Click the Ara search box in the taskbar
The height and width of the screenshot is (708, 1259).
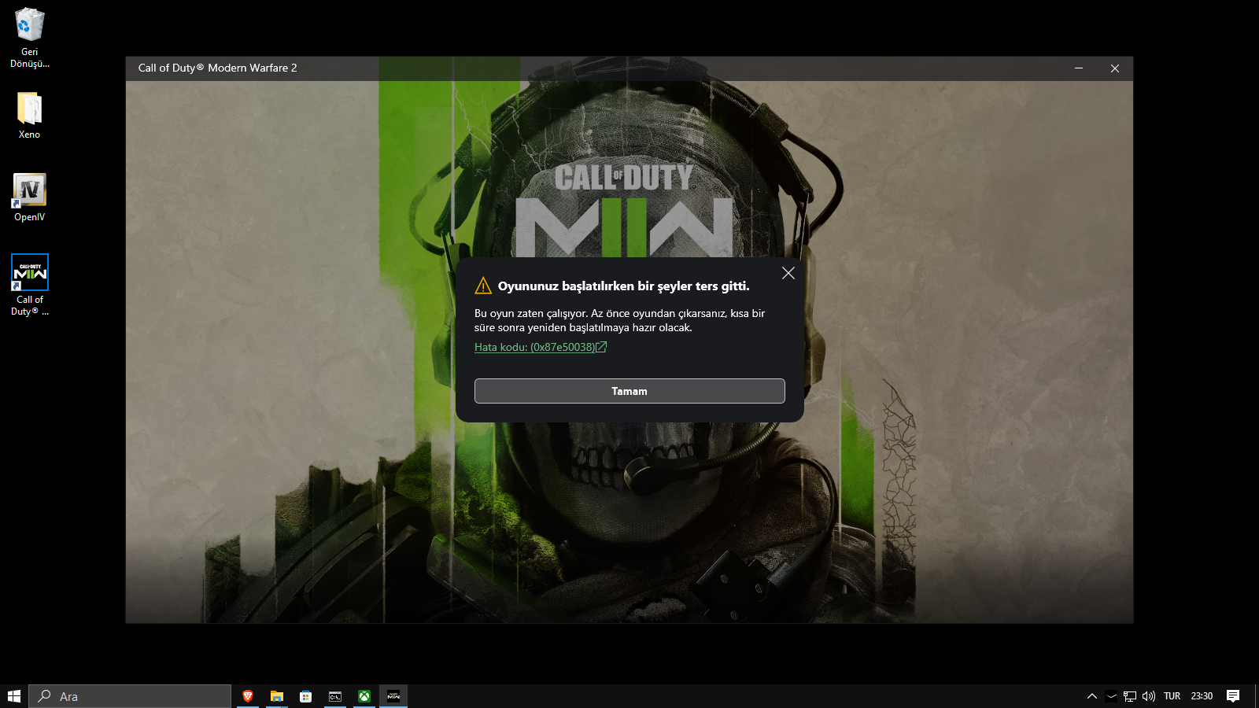131,696
